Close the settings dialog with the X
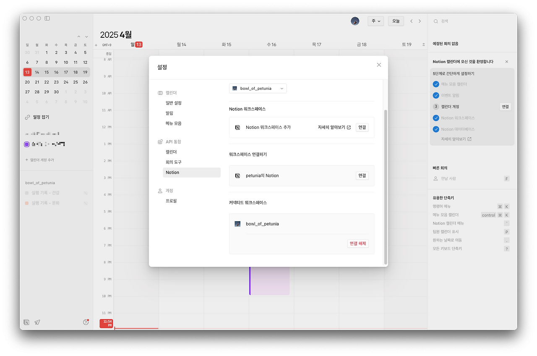The width and height of the screenshot is (537, 356). click(x=379, y=65)
